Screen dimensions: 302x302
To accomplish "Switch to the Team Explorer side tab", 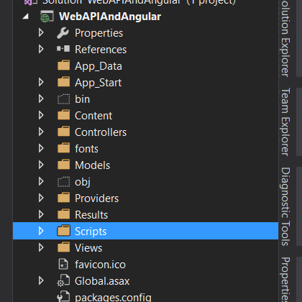I will (285, 122).
